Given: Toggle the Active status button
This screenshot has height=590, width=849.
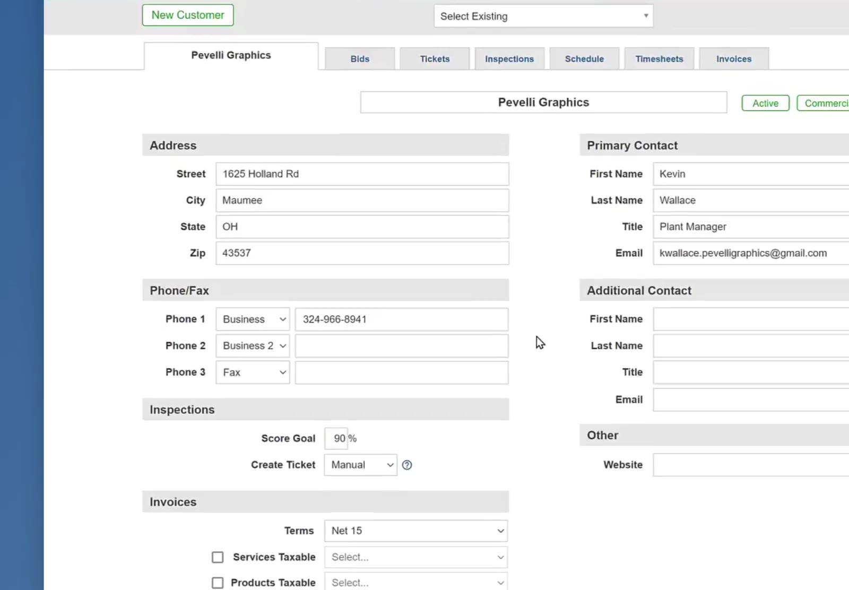Looking at the screenshot, I should coord(766,103).
